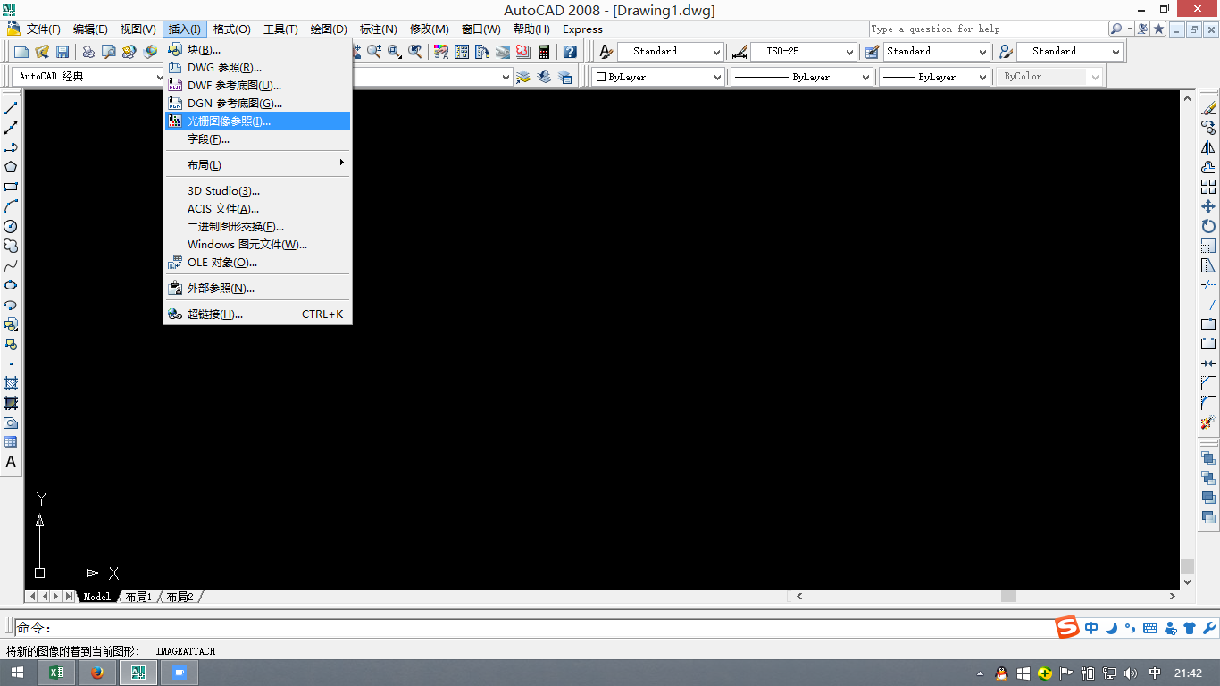Open the ByLayer lineweight dropdown

[934, 77]
